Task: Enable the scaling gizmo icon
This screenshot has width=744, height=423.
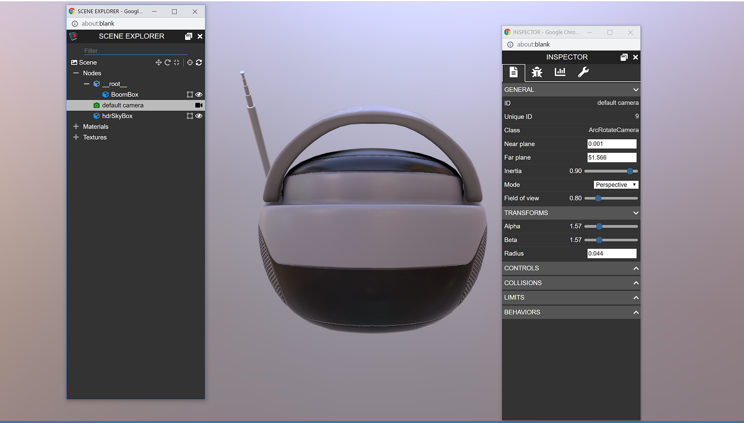Action: (177, 62)
